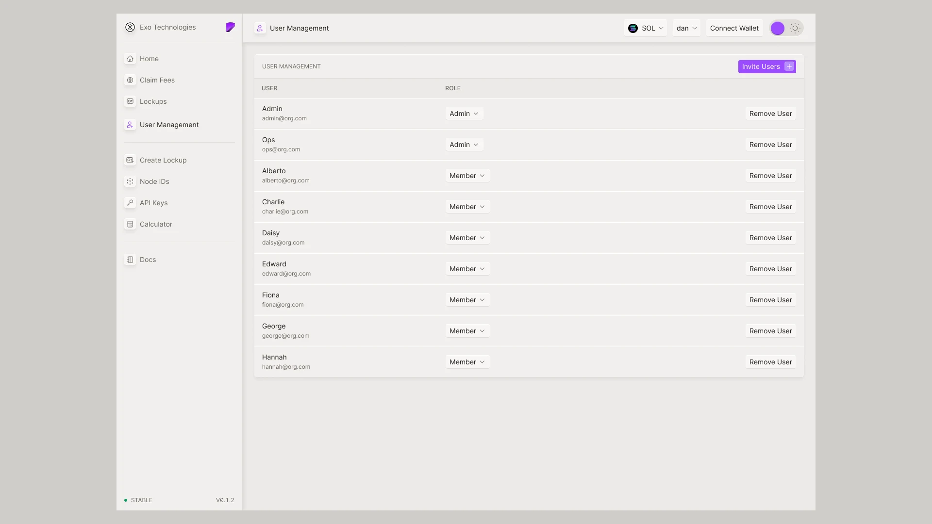Viewport: 932px width, 524px height.
Task: Click the Invite Users button
Action: pos(767,66)
